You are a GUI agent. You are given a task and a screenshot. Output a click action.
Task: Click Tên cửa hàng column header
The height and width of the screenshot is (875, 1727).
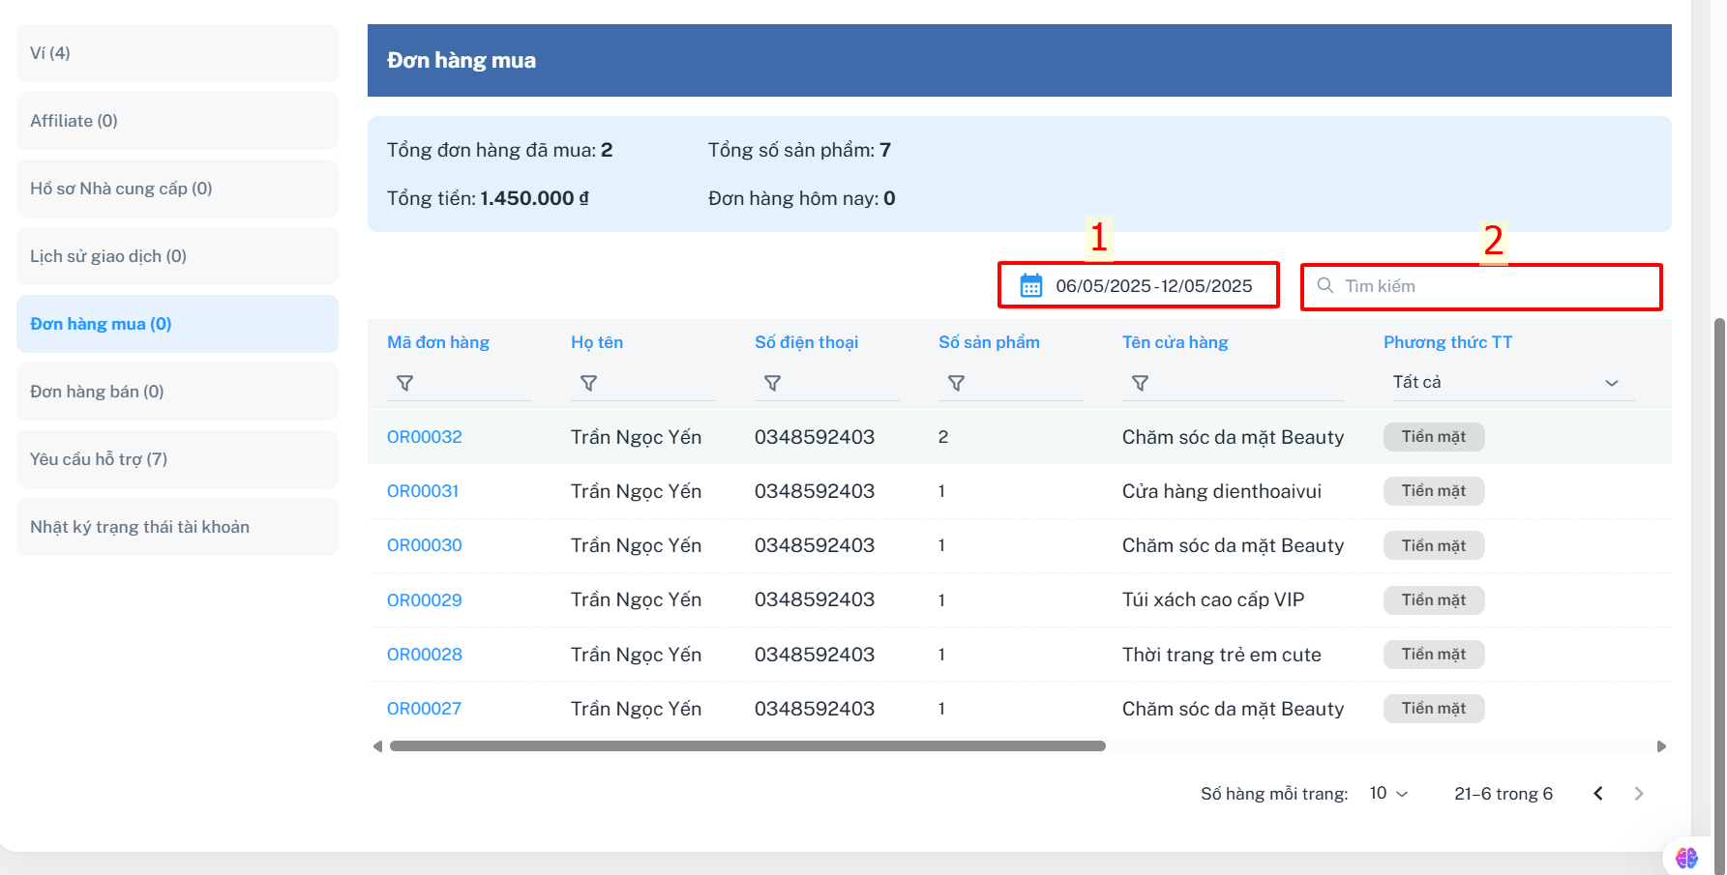click(1176, 342)
